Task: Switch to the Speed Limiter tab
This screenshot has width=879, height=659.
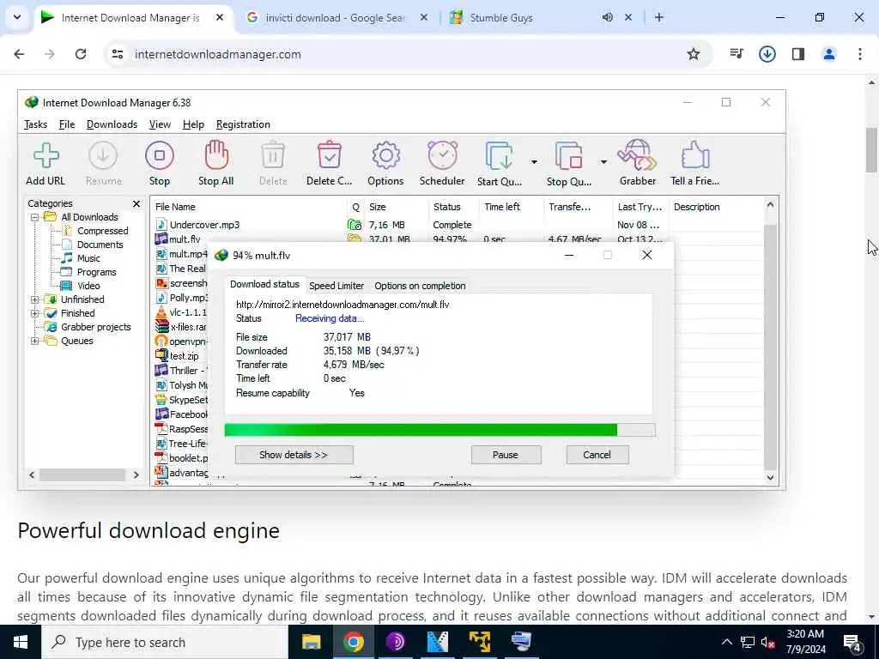Action: point(336,286)
